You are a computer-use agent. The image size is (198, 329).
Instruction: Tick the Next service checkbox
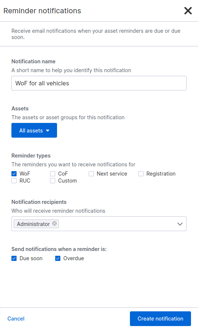coord(91,174)
